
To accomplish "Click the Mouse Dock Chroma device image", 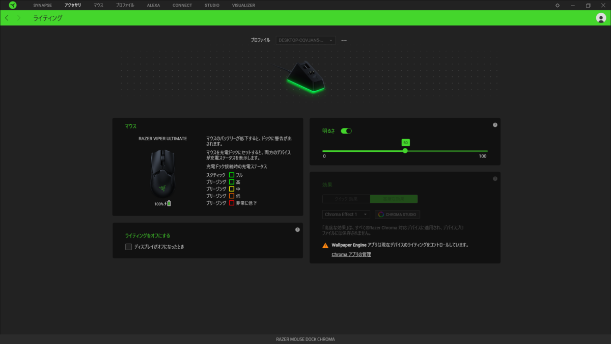I will point(305,76).
